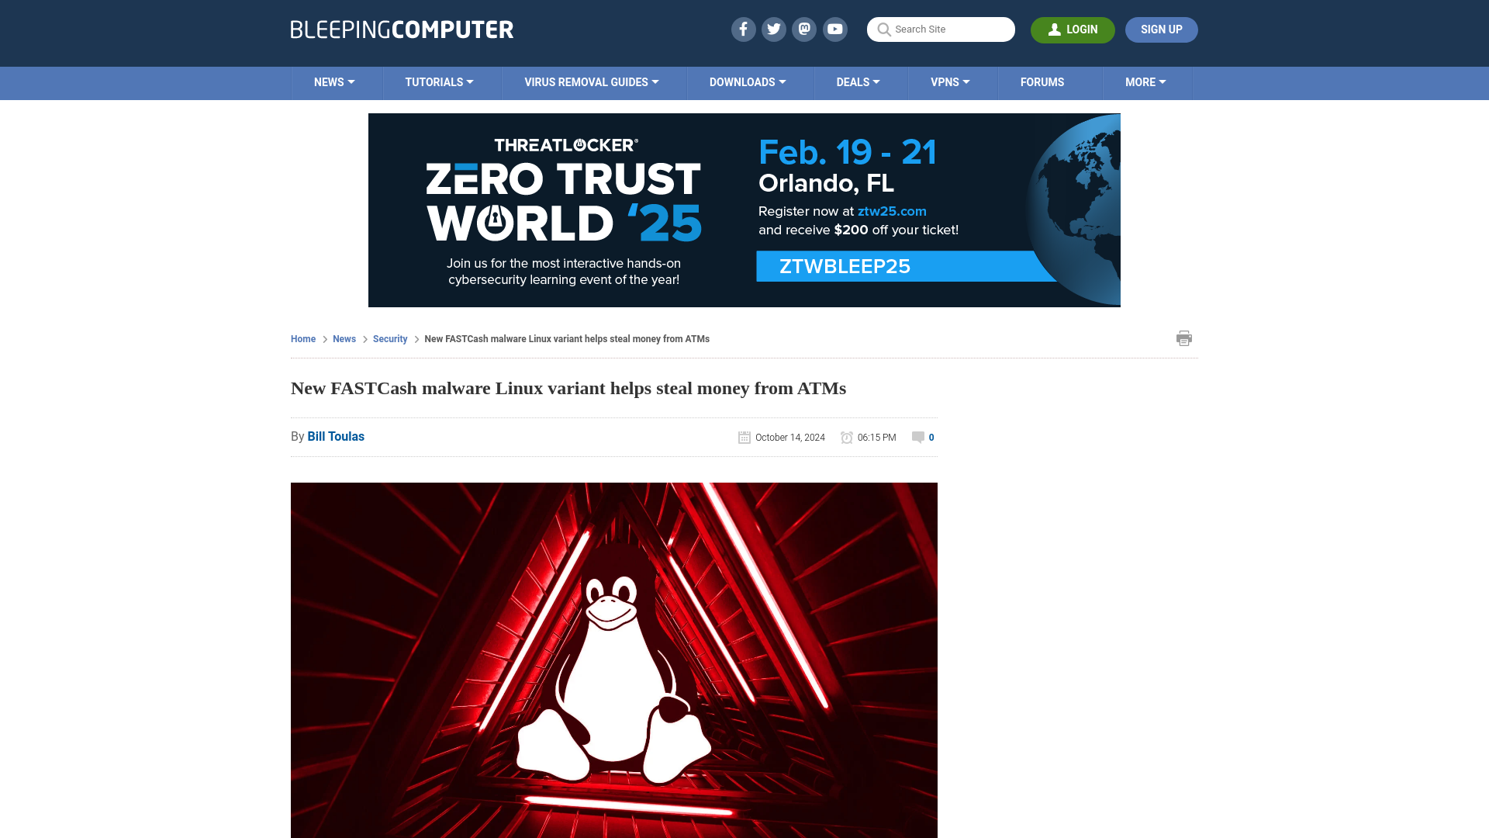Open the Twitter social icon
The width and height of the screenshot is (1489, 838).
click(773, 29)
